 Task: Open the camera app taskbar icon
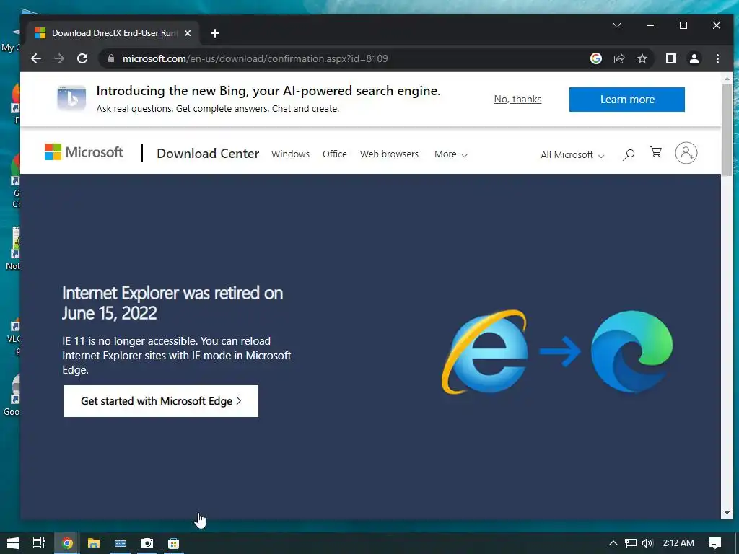pos(147,543)
